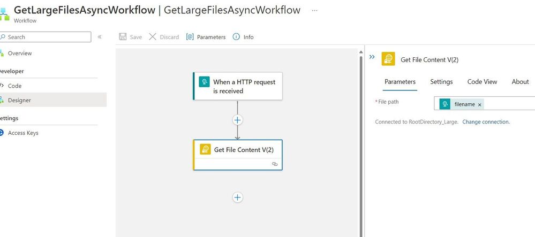The image size is (535, 237).
Task: Click the Info circle icon
Action: tap(236, 37)
